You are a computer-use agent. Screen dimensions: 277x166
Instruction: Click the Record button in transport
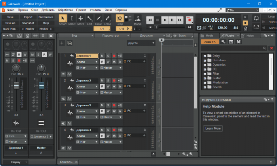click(189, 19)
